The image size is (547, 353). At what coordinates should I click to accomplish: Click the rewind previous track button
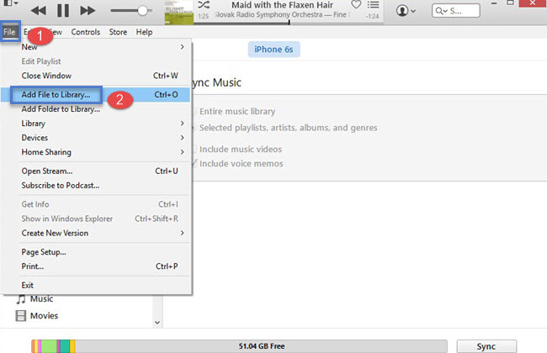[x=39, y=11]
